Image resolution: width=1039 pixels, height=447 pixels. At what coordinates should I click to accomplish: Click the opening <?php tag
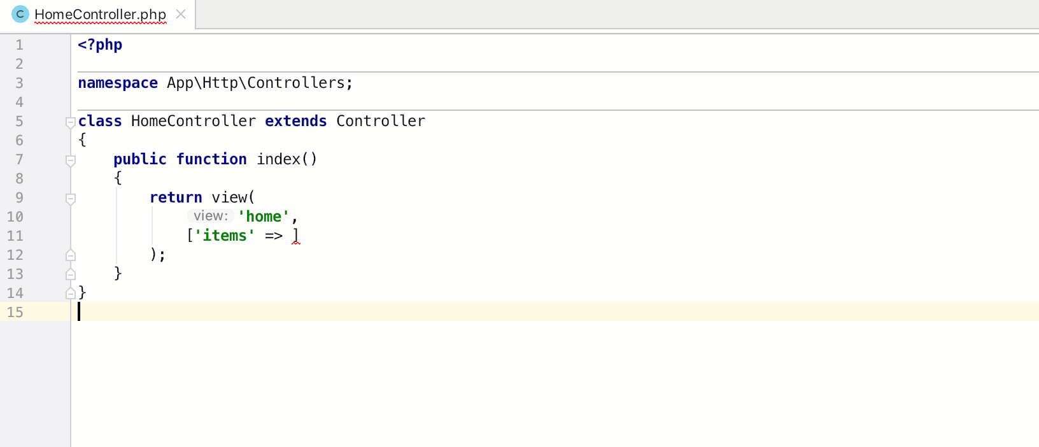point(100,45)
